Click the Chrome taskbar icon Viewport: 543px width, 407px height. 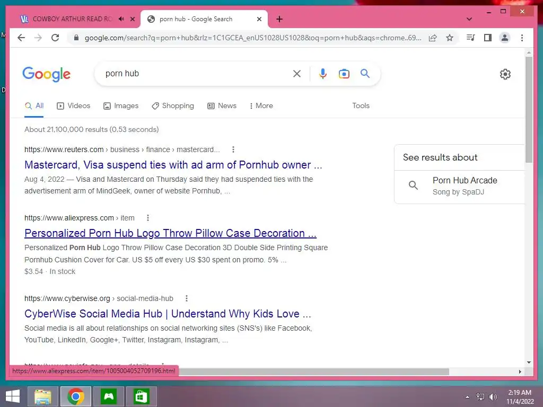[x=76, y=396]
